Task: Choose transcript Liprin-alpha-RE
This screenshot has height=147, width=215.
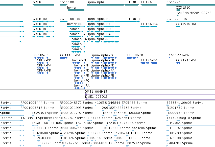Action: pyautogui.click(x=103, y=42)
